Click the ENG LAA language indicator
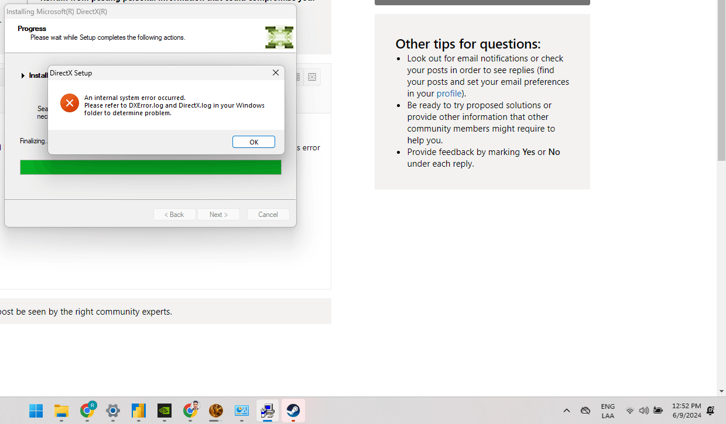 608,411
